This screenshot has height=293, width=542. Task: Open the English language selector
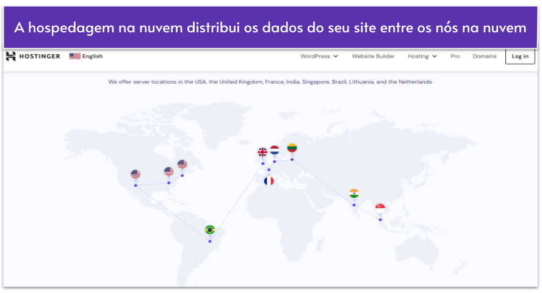tap(86, 56)
